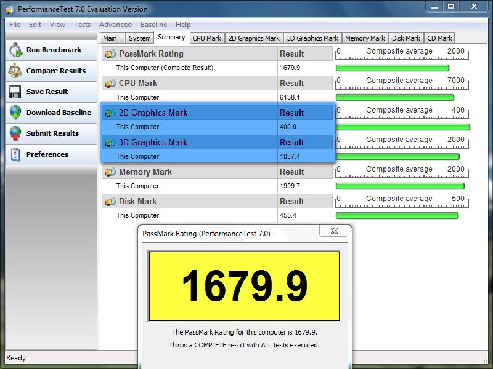Image resolution: width=493 pixels, height=369 pixels.
Task: Click the 3D Graphics Mark header icon
Action: click(x=110, y=143)
